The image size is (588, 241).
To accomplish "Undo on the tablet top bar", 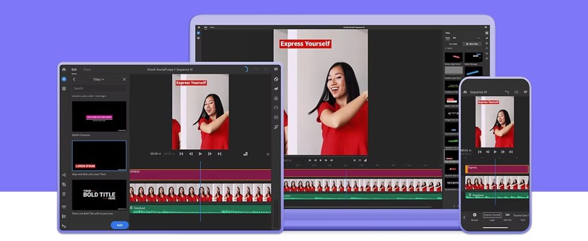I will [x=256, y=69].
